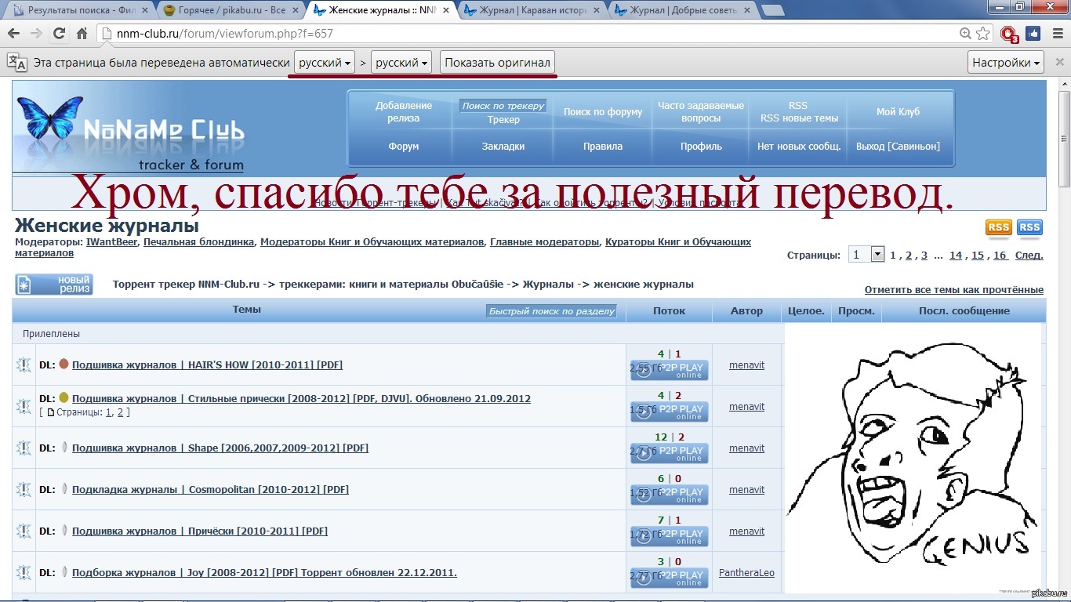This screenshot has width=1071, height=602.
Task: Open the Правила menu item
Action: [x=603, y=147]
